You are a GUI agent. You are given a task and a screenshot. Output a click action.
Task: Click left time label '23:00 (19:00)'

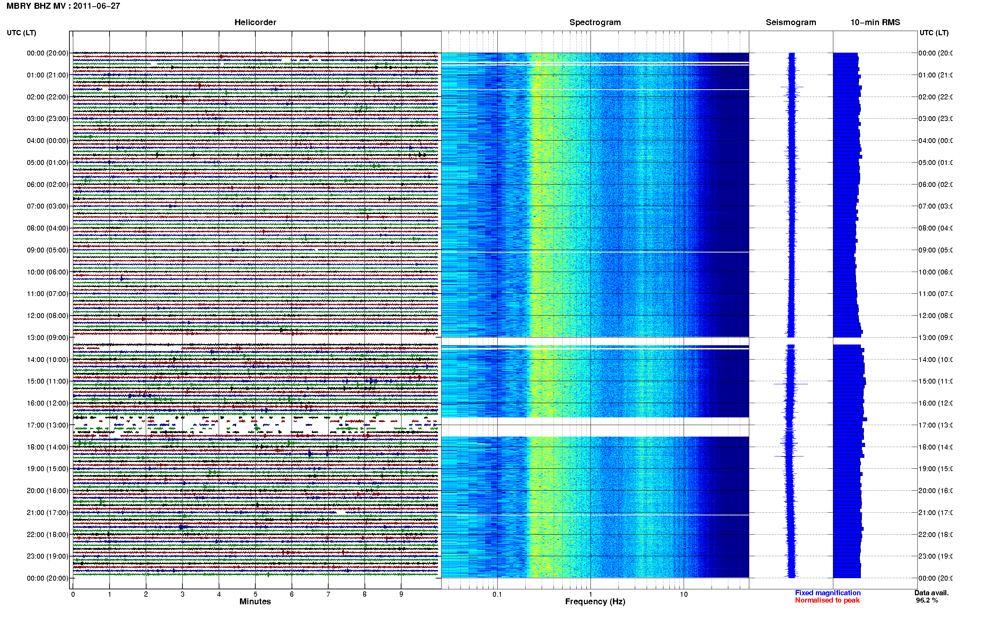point(47,557)
